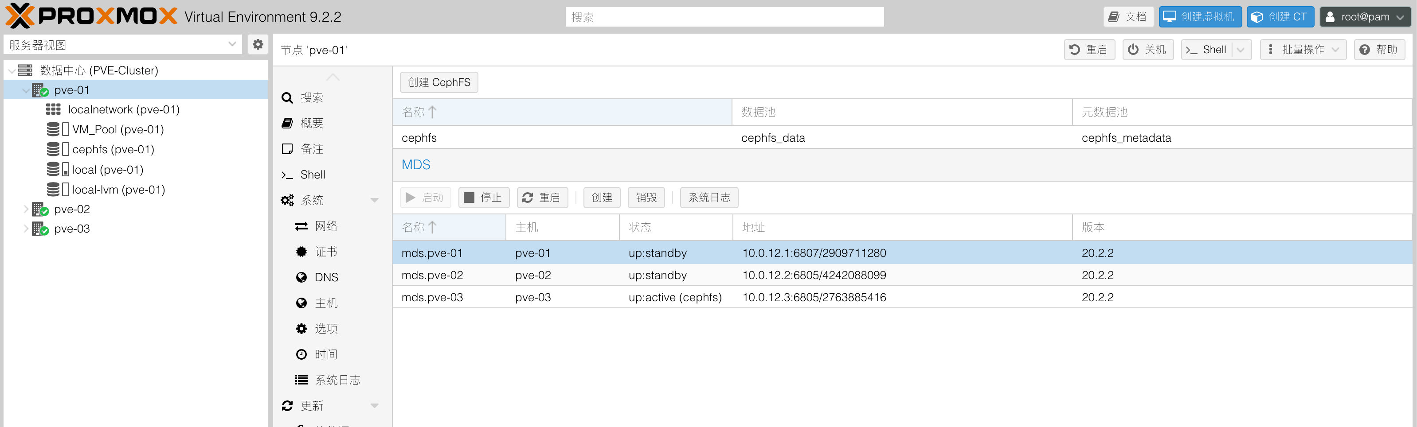Open the Documentation button
This screenshot has width=1417, height=427.
pyautogui.click(x=1129, y=16)
